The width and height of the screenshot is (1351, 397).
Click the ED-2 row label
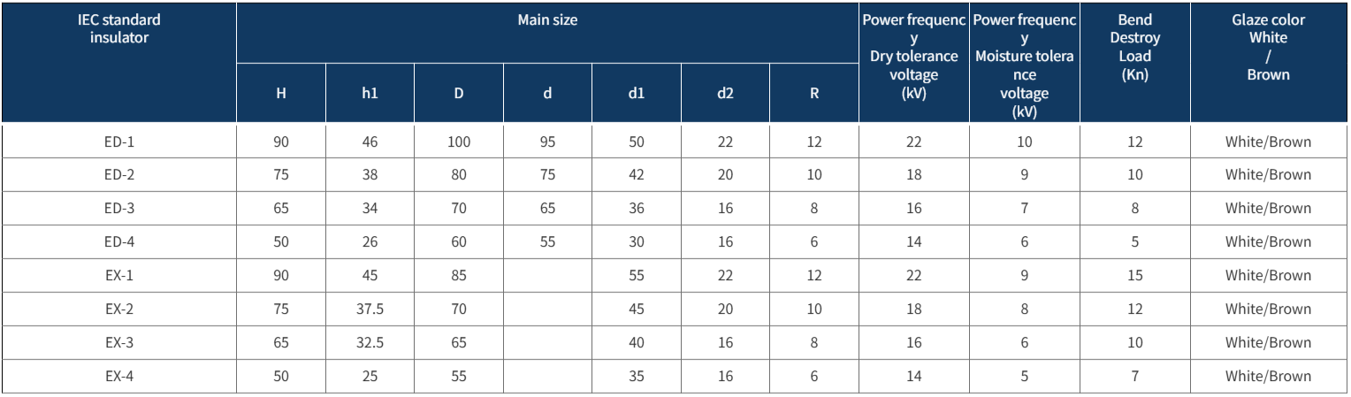pyautogui.click(x=118, y=175)
